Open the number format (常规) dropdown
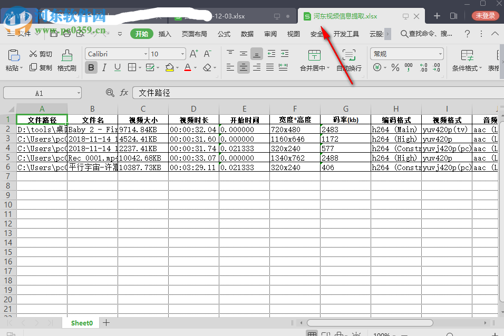This screenshot has height=336, width=504. [x=406, y=53]
